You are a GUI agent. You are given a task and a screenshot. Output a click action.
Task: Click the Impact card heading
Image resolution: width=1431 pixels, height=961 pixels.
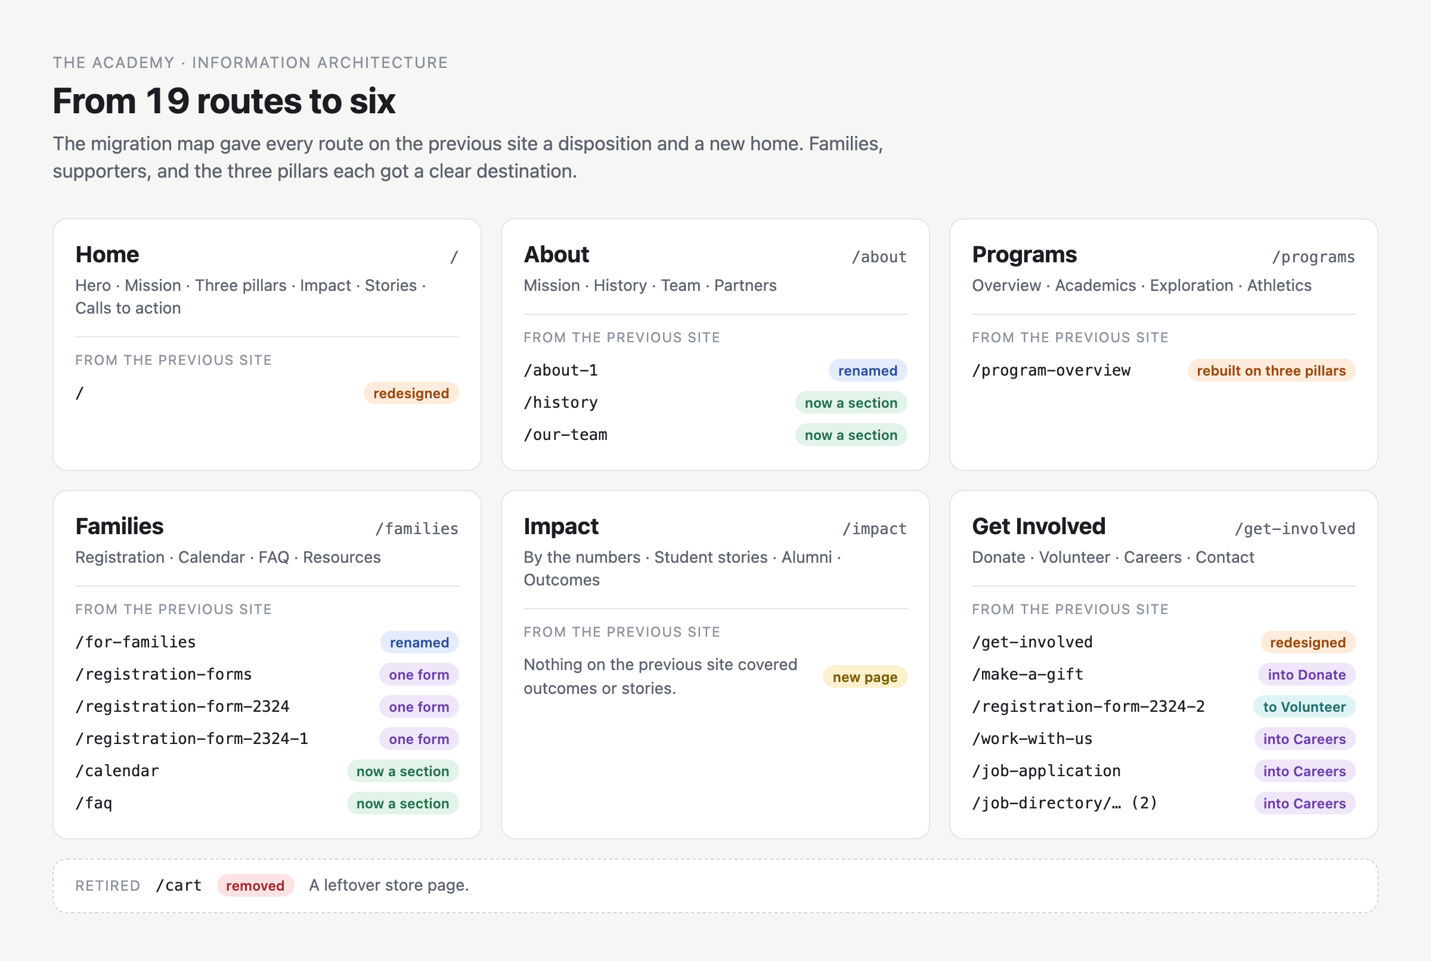tap(560, 526)
